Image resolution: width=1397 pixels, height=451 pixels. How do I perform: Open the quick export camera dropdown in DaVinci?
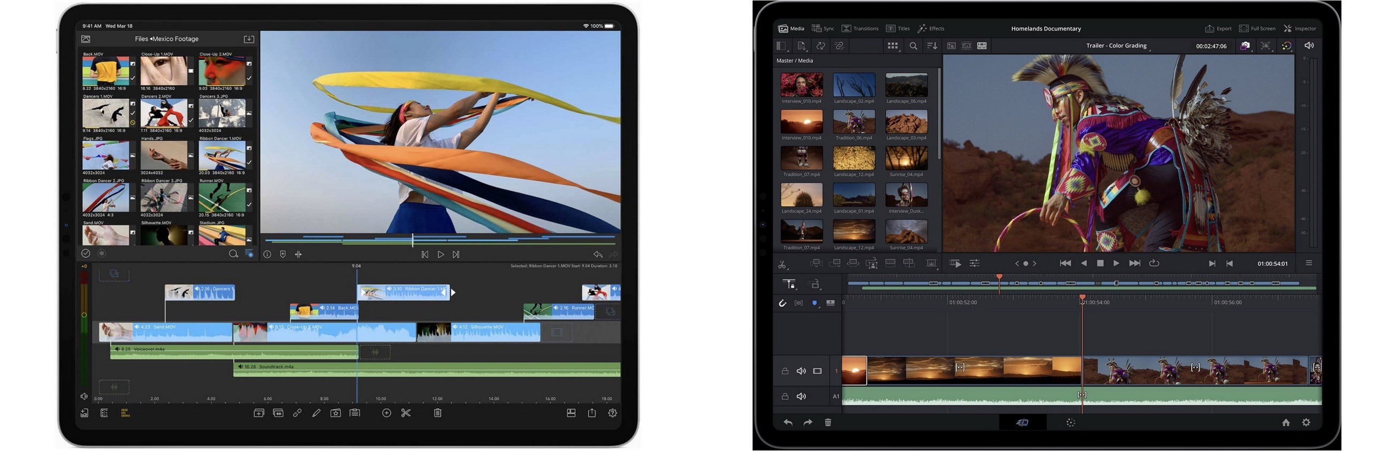(x=1245, y=46)
